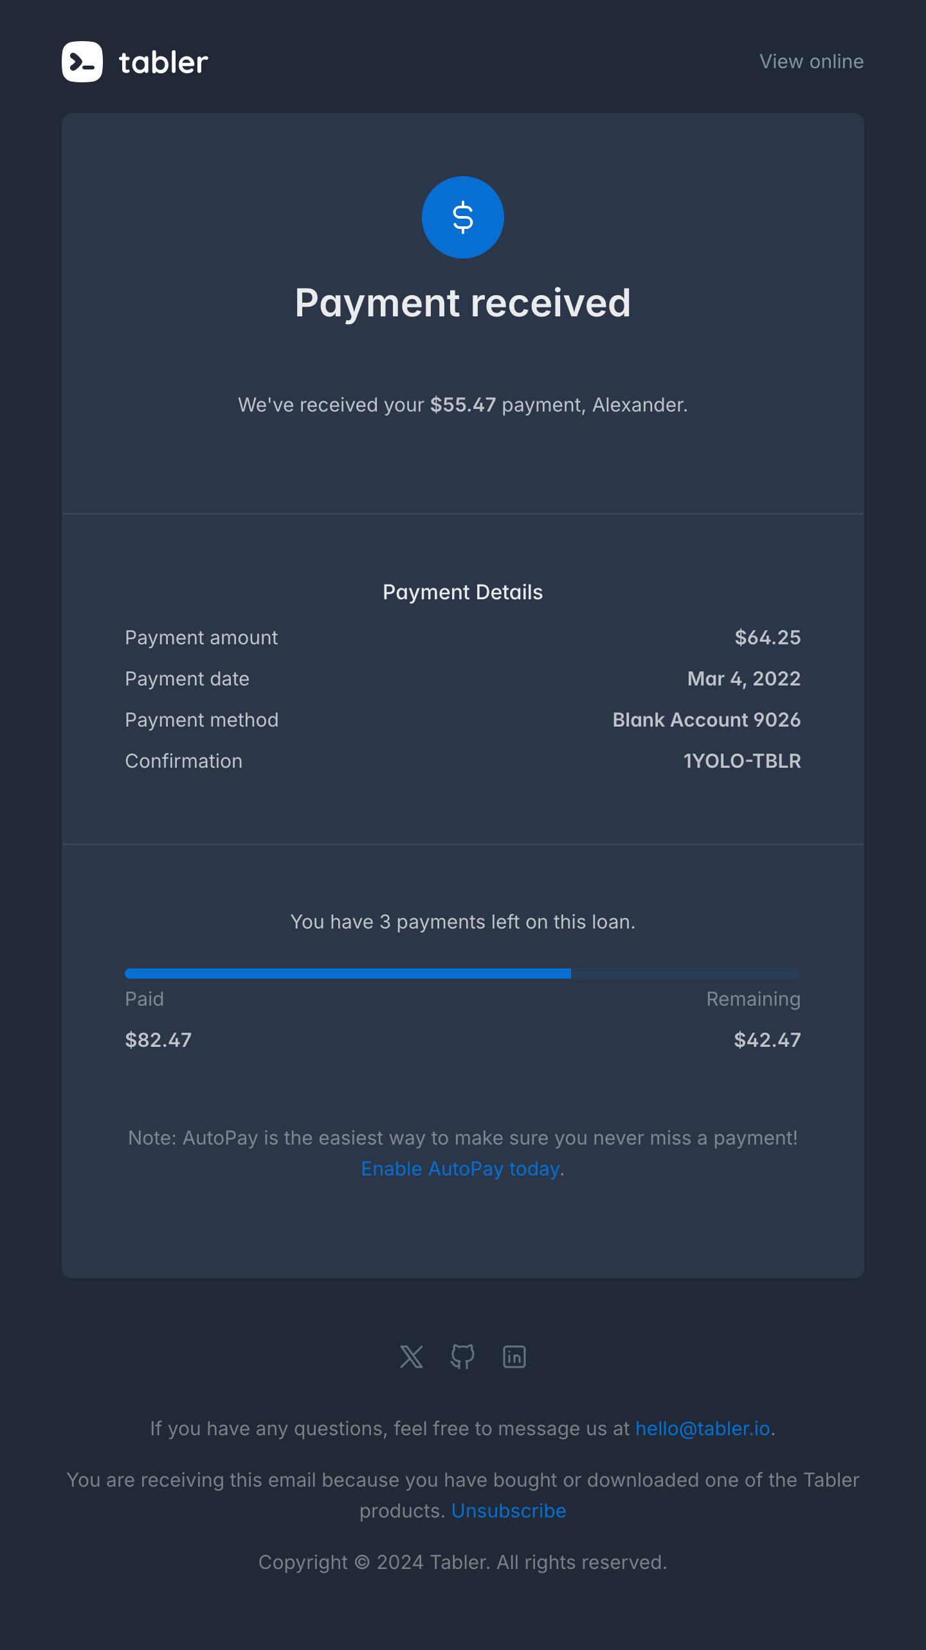
Task: Click the $82.47 paid amount
Action: [158, 1040]
